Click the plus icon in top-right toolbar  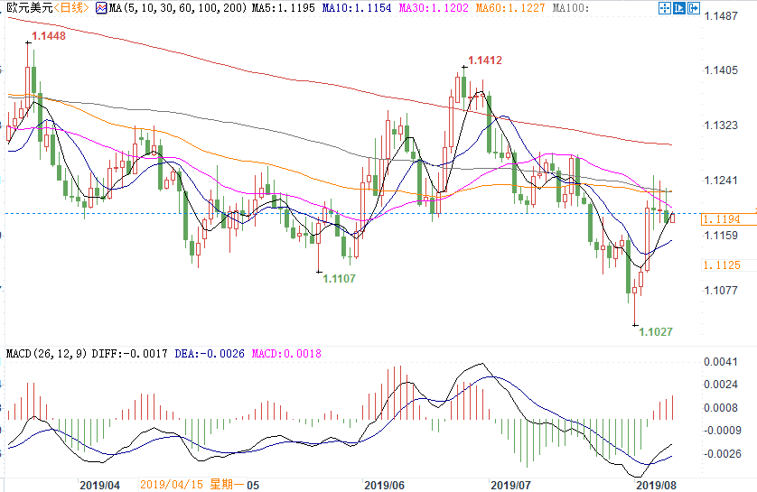(x=678, y=8)
